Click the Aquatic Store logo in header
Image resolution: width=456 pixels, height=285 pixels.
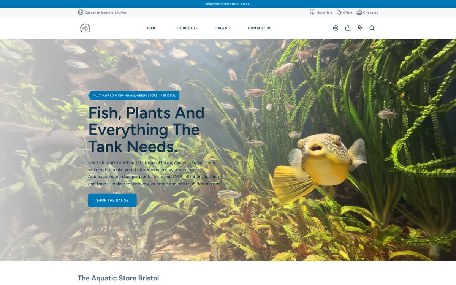[x=85, y=28]
